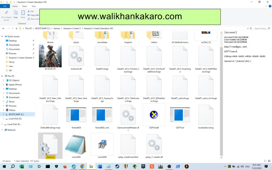Expand the Apple iPhone tree node

point(3,85)
